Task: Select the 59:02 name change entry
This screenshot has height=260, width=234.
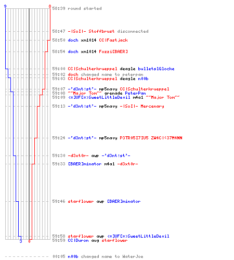Action: pyautogui.click(x=98, y=74)
